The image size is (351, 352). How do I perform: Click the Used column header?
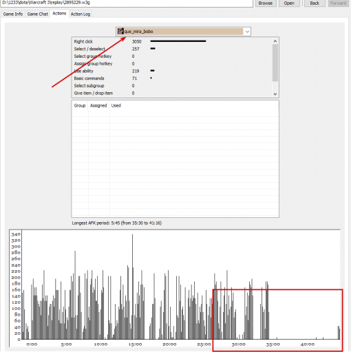[x=116, y=106]
